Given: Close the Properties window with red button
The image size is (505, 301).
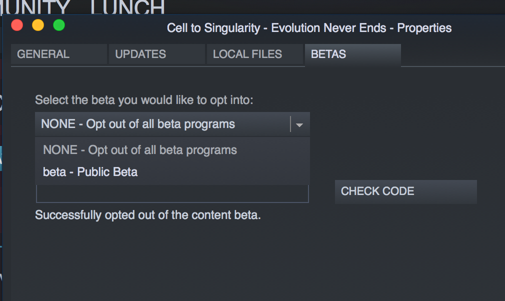Looking at the screenshot, I should click(17, 25).
